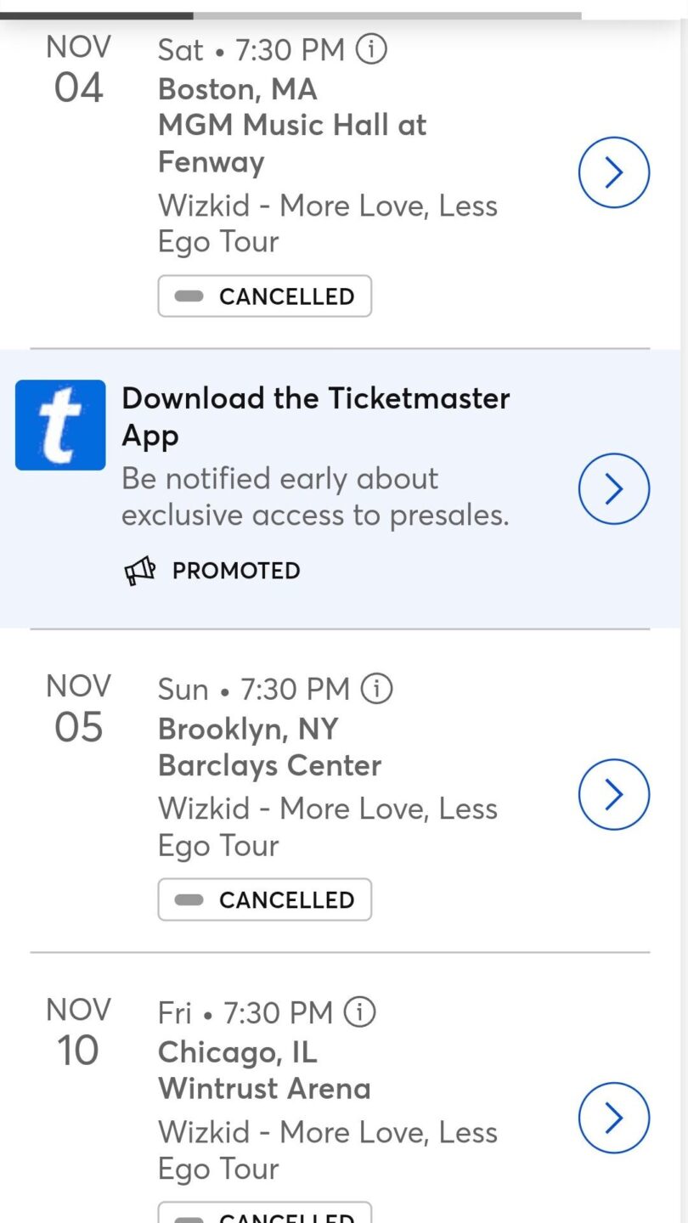The height and width of the screenshot is (1223, 688).
Task: Click the Cancelled badge for the Chicago show
Action: point(264,1215)
